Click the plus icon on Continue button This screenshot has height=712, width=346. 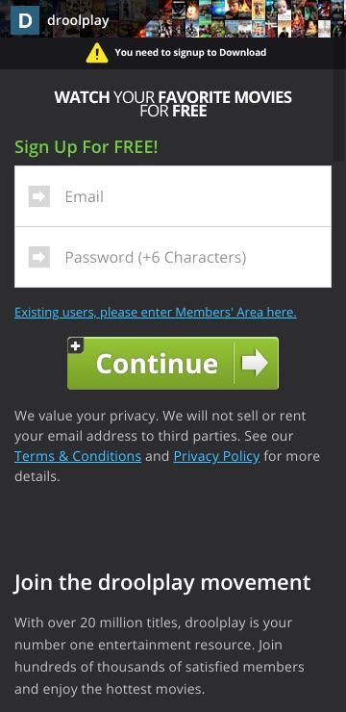point(76,346)
